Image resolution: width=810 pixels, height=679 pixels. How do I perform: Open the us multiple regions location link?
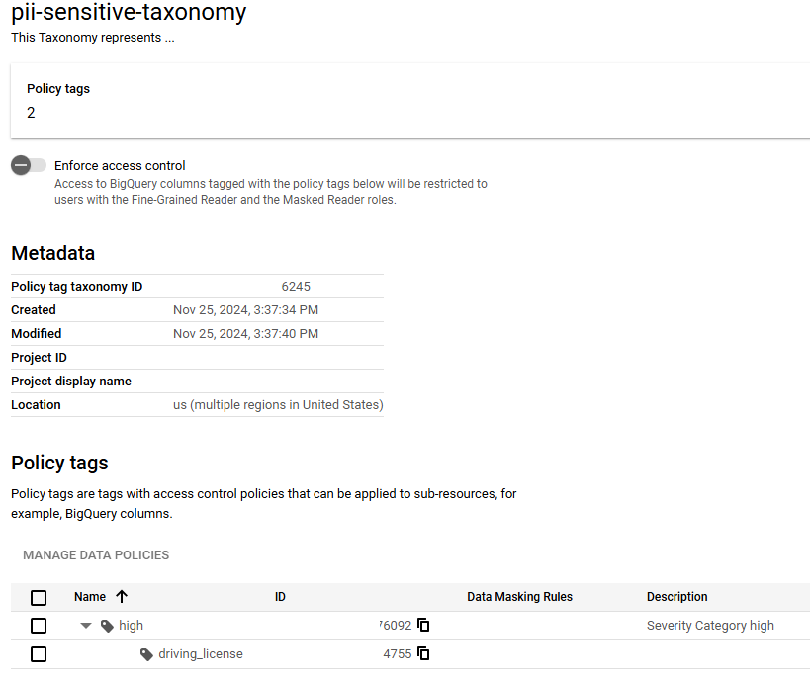coord(278,404)
